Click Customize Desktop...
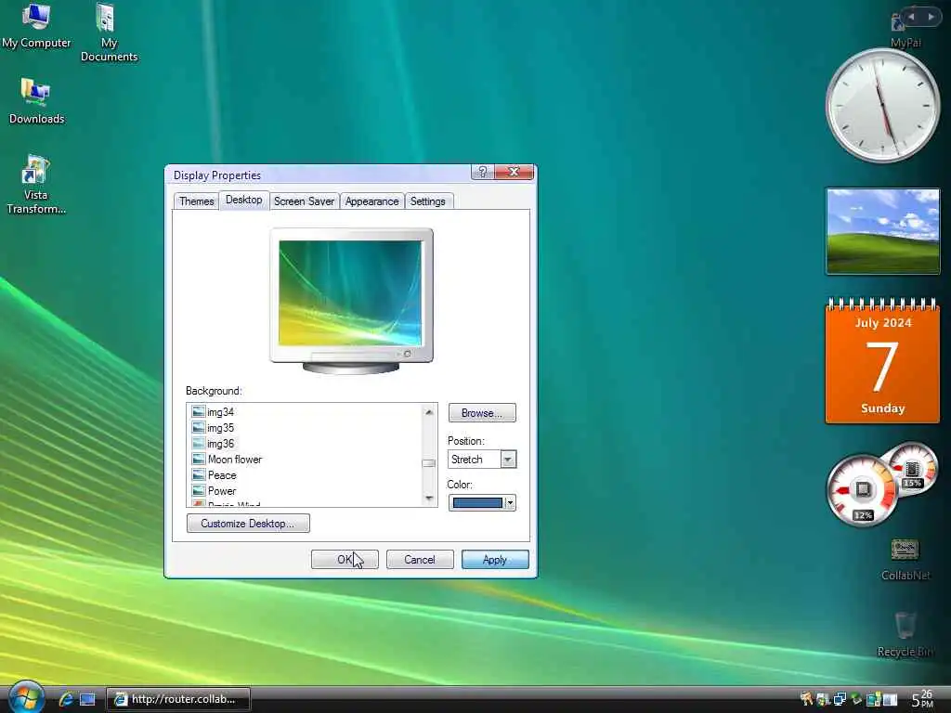951x713 pixels. pyautogui.click(x=248, y=524)
